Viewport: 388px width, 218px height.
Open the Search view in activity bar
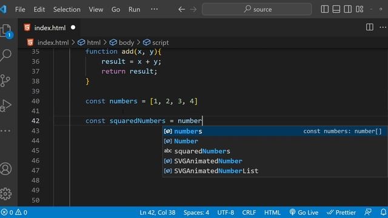click(6, 55)
